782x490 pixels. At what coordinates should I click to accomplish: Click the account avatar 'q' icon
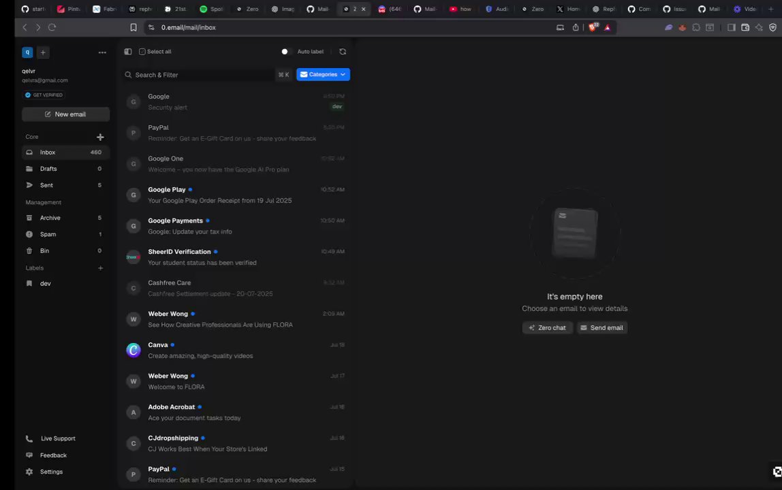point(27,52)
